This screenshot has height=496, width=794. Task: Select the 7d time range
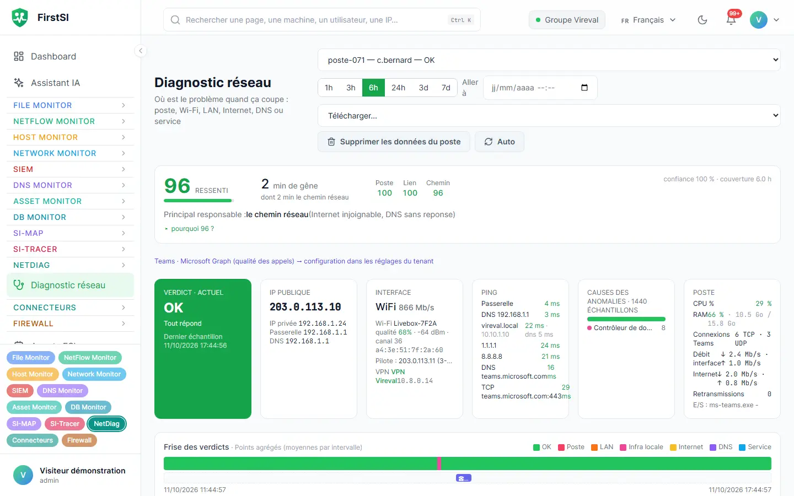pyautogui.click(x=446, y=88)
